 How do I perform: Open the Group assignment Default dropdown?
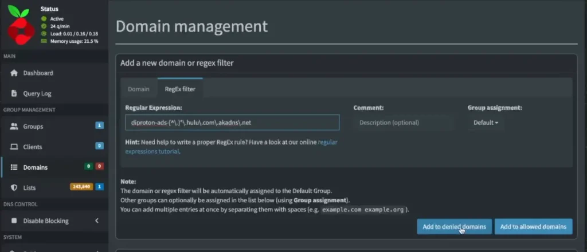click(x=486, y=122)
